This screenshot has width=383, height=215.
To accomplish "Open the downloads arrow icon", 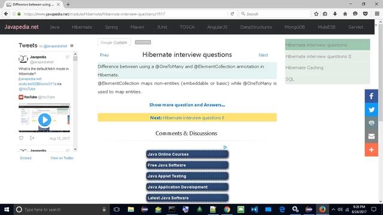I will click(x=335, y=14).
